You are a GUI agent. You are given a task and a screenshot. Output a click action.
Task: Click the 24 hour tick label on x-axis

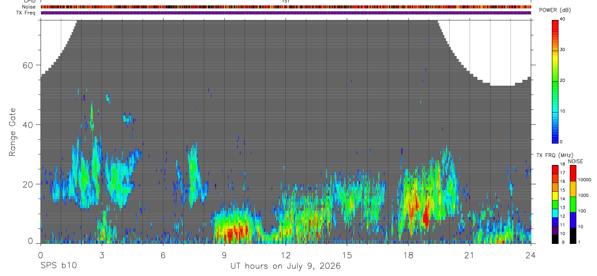coord(531,255)
